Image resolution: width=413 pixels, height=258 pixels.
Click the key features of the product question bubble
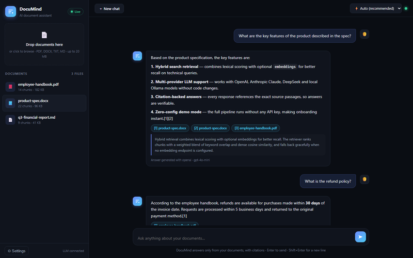point(295,36)
